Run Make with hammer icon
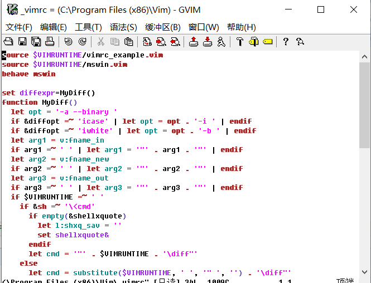The image size is (371, 283). pyautogui.click(x=240, y=42)
